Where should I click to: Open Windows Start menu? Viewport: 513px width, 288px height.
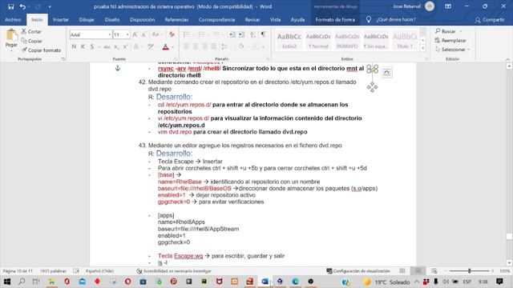click(x=6, y=282)
